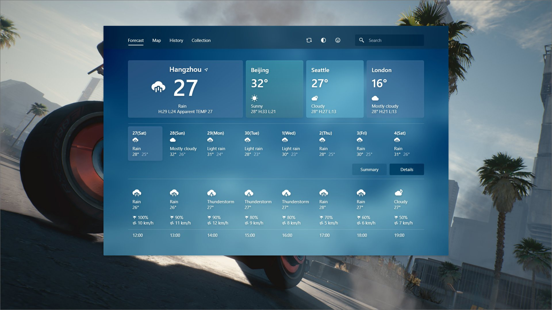
Task: Select the 27(Sat) forecast day
Action: [x=145, y=144]
